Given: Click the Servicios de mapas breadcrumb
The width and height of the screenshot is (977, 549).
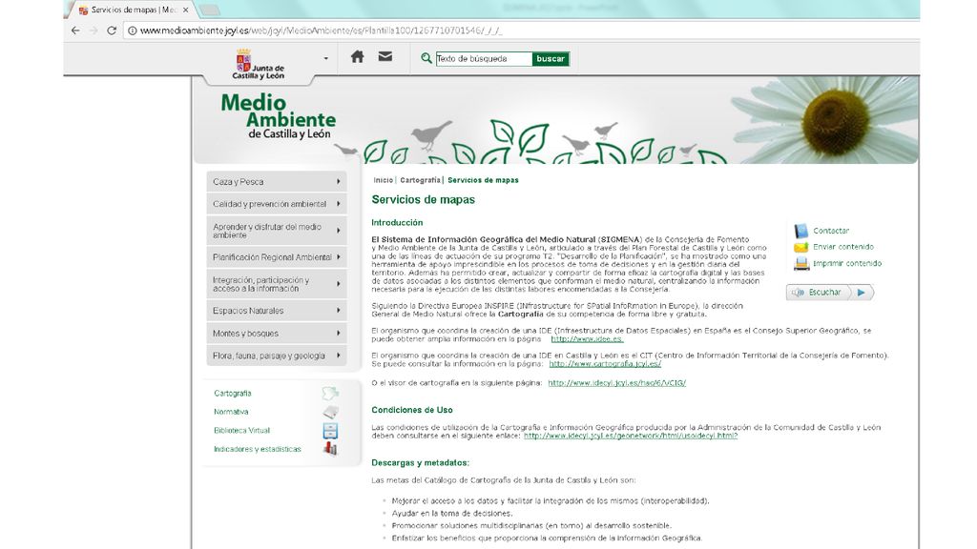Looking at the screenshot, I should (x=483, y=180).
